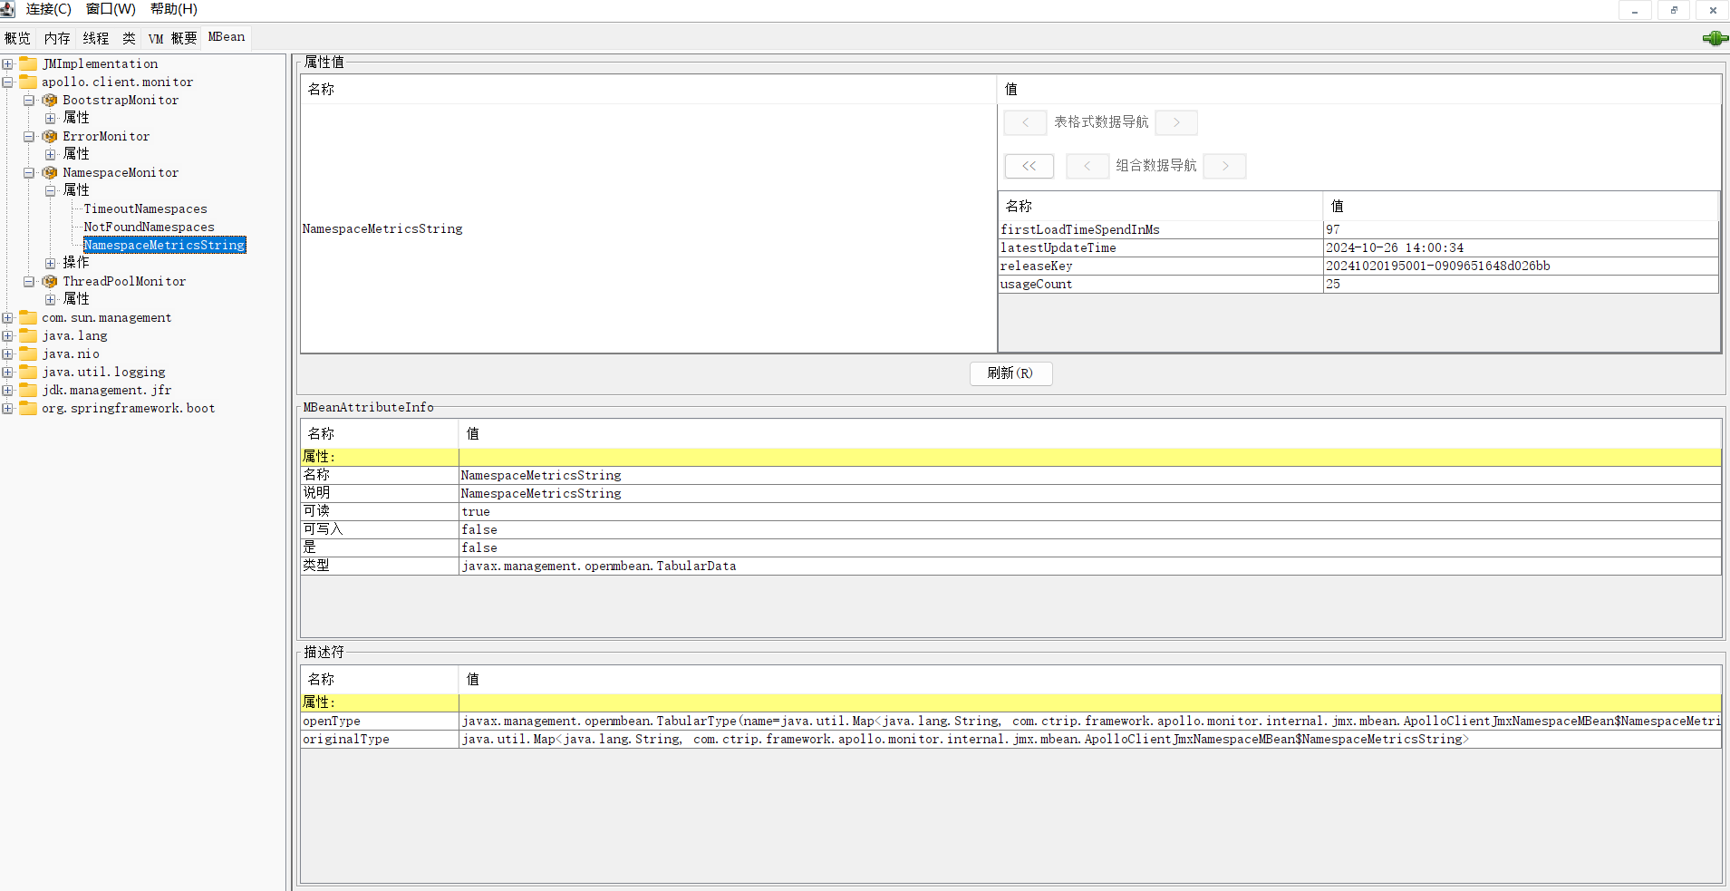
Task: Expand the JMImplementation node
Action: coord(7,64)
